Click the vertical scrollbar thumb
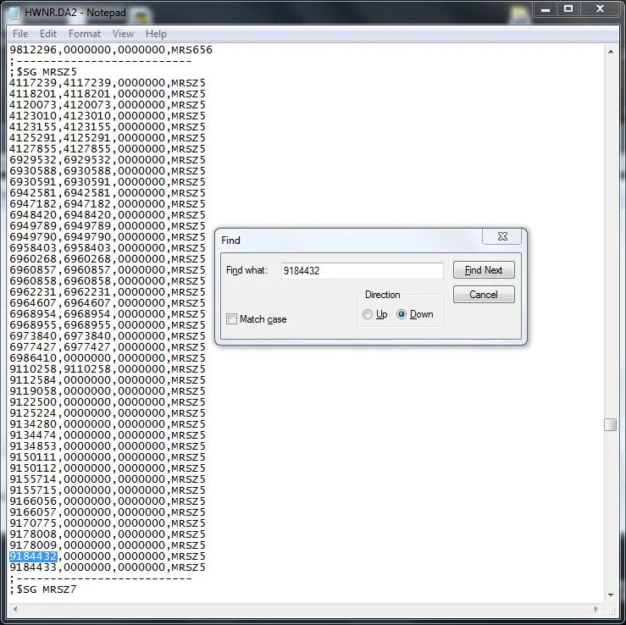Screen dimensions: 626x625 610,425
